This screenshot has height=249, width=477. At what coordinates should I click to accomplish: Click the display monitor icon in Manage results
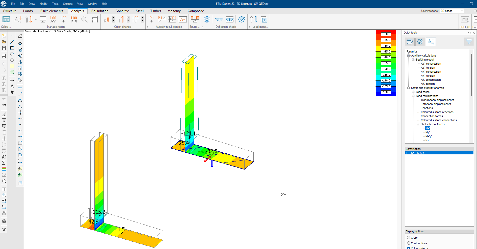(x=43, y=19)
